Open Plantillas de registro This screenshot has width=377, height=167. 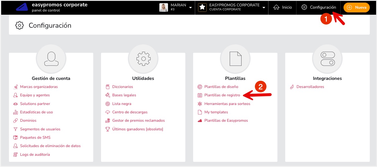[x=222, y=95]
